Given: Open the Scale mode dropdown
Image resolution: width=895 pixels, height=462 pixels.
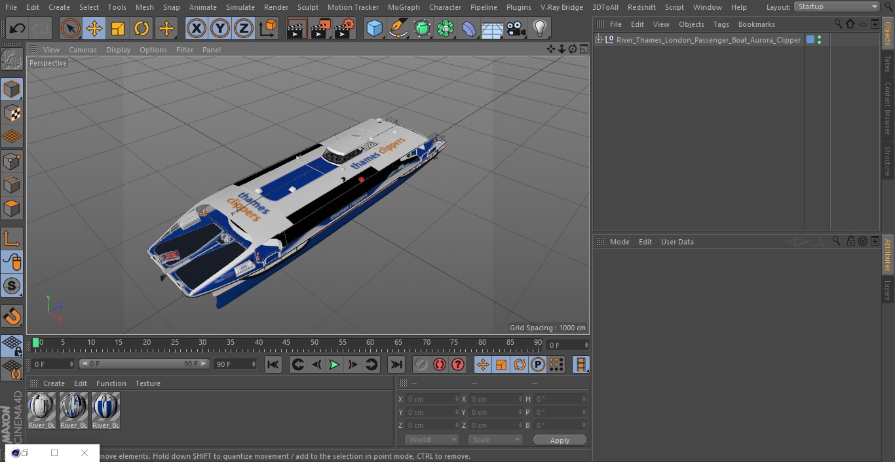Looking at the screenshot, I should tap(495, 440).
